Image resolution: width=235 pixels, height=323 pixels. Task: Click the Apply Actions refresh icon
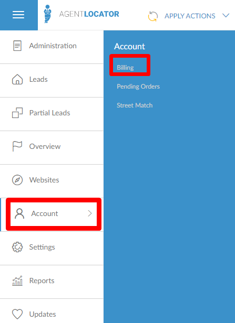click(153, 16)
